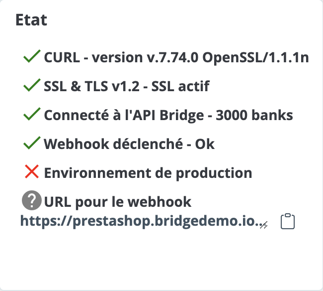Click green checkmark beside Webhook déclenché
The image size is (323, 291).
click(32, 143)
